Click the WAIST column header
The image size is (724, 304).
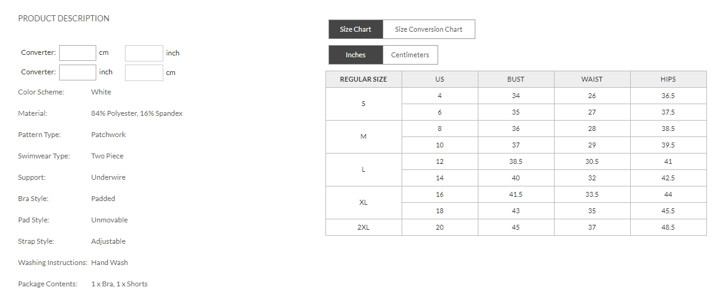[592, 79]
